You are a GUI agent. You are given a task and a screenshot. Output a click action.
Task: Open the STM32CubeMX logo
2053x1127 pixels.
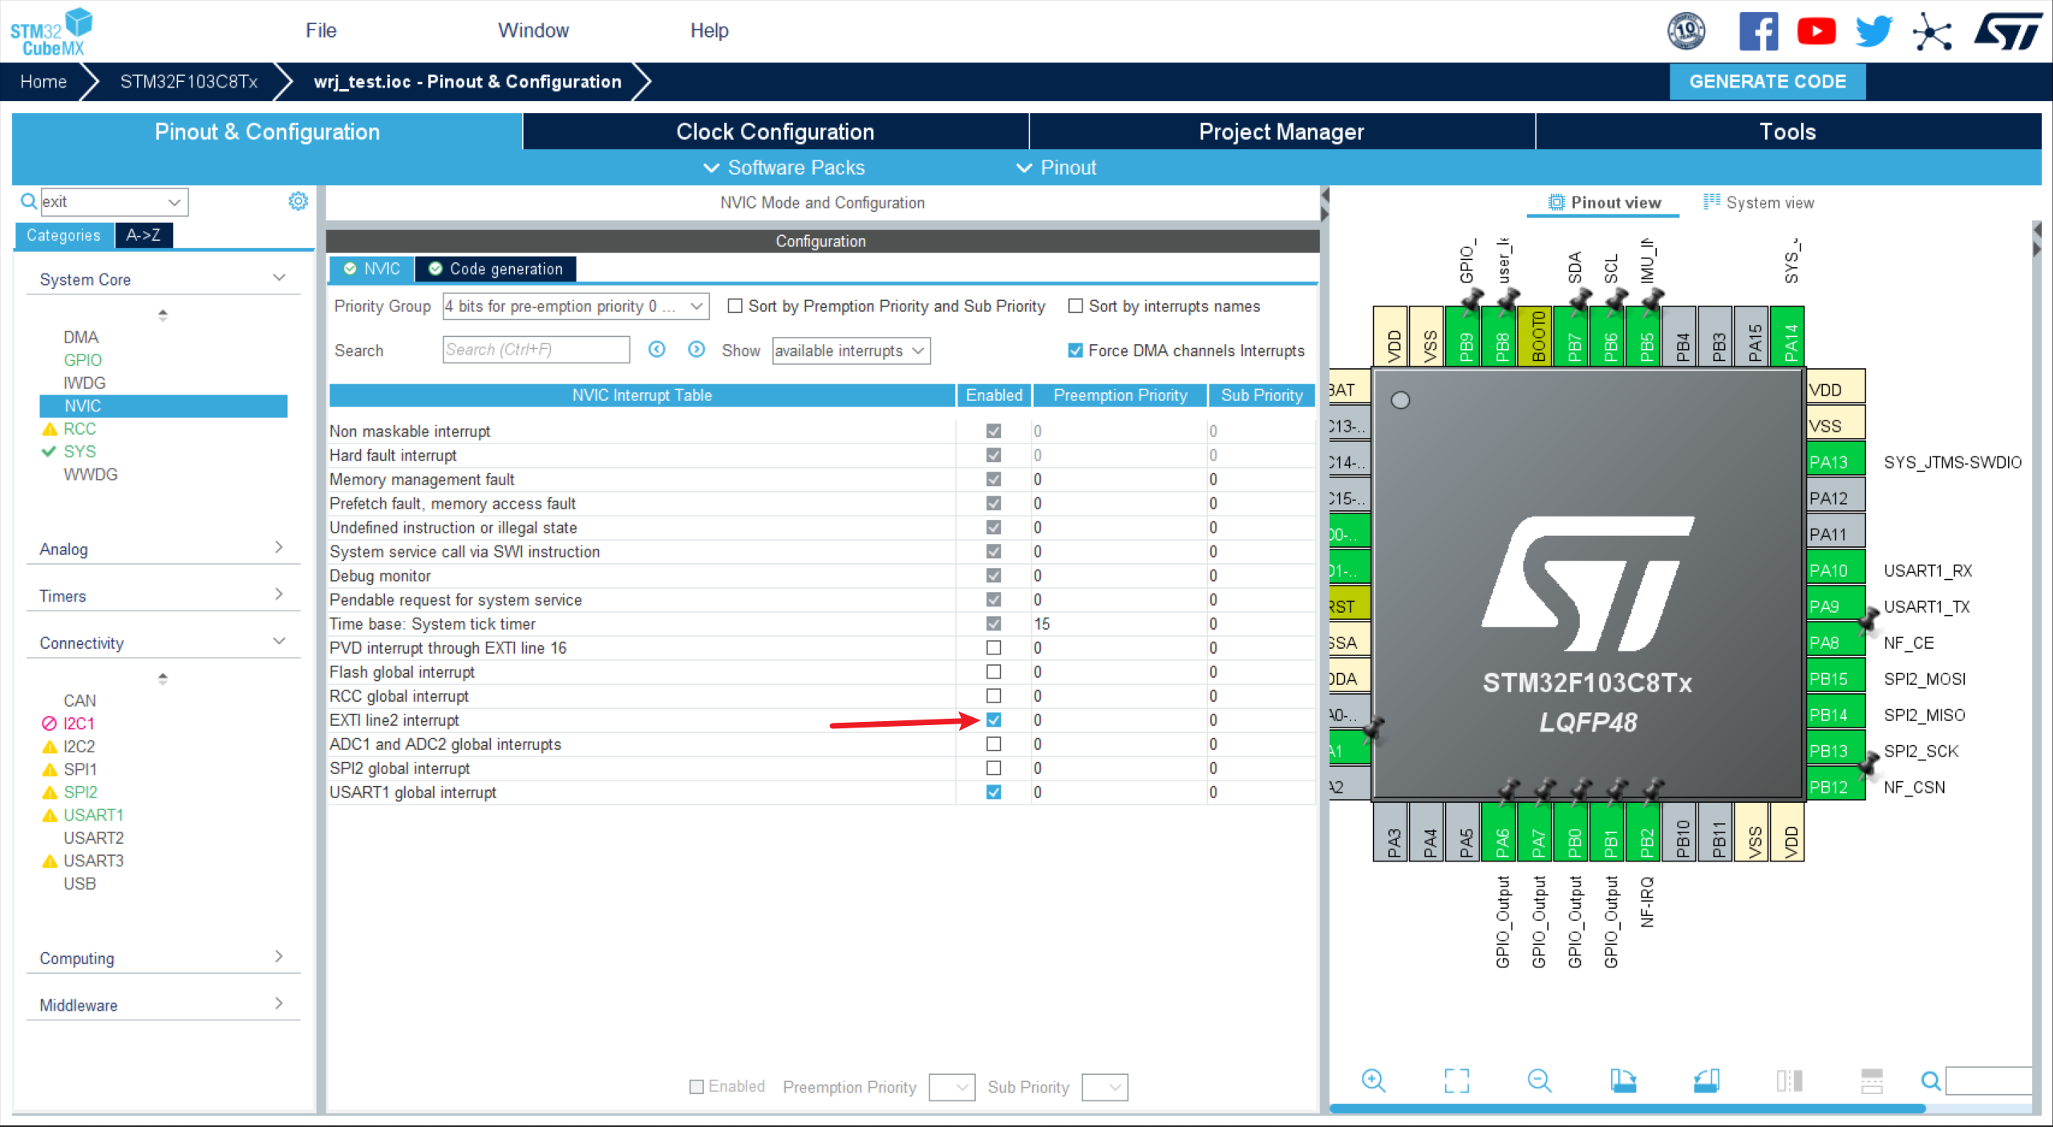[x=51, y=31]
